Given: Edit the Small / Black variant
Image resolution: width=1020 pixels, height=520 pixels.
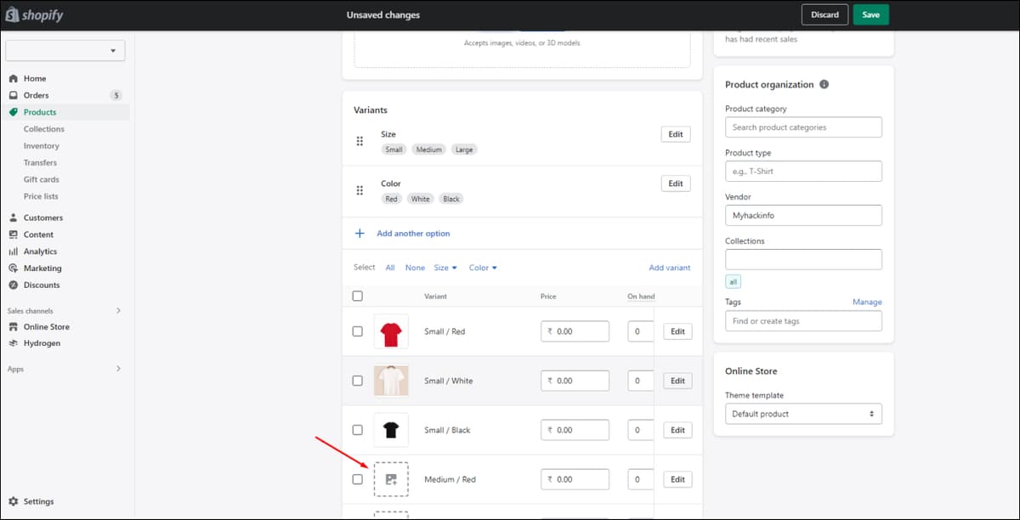Looking at the screenshot, I should click(677, 430).
